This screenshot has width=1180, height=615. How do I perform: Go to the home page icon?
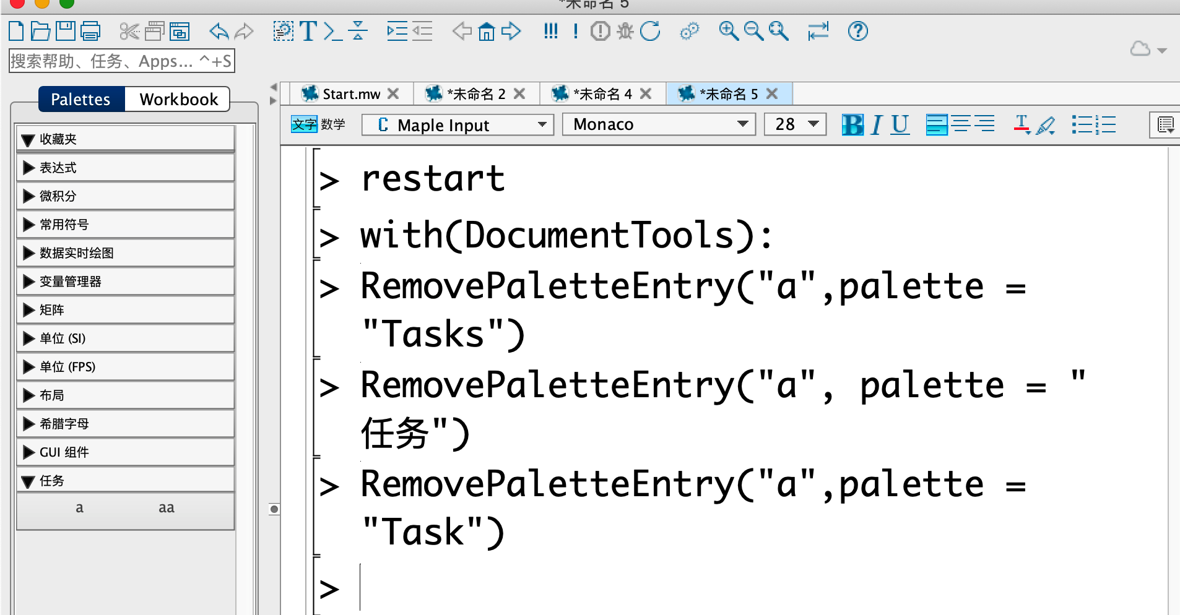point(487,31)
